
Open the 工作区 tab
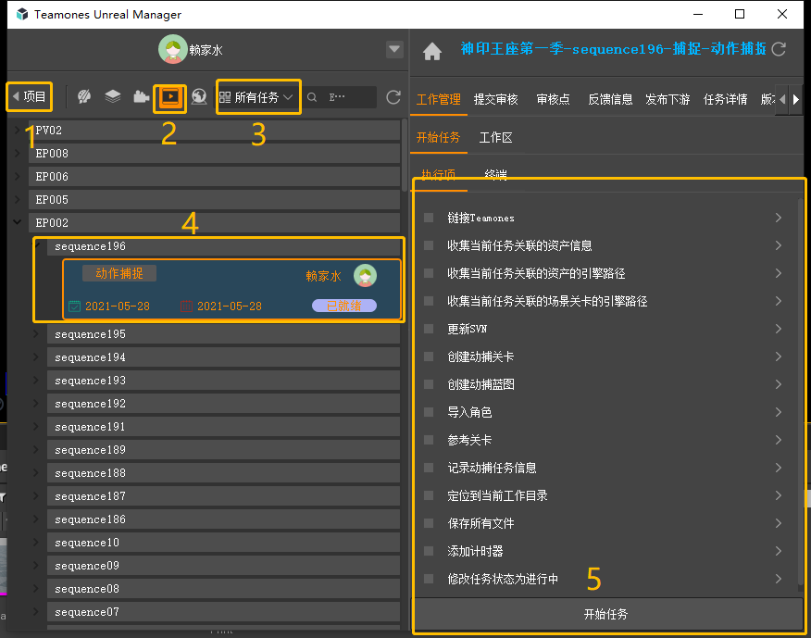point(495,137)
